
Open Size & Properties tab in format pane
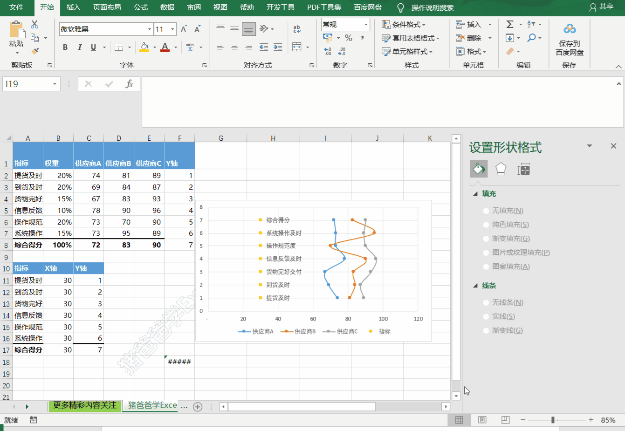click(523, 169)
